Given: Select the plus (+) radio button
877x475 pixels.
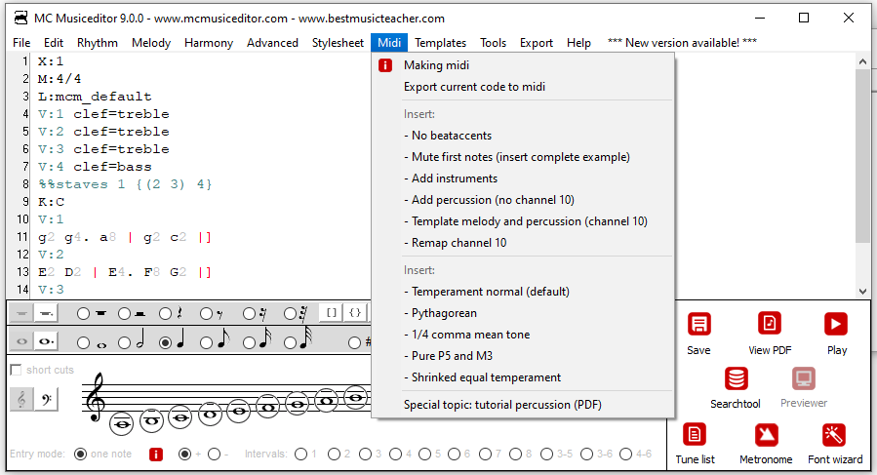Looking at the screenshot, I should (184, 454).
